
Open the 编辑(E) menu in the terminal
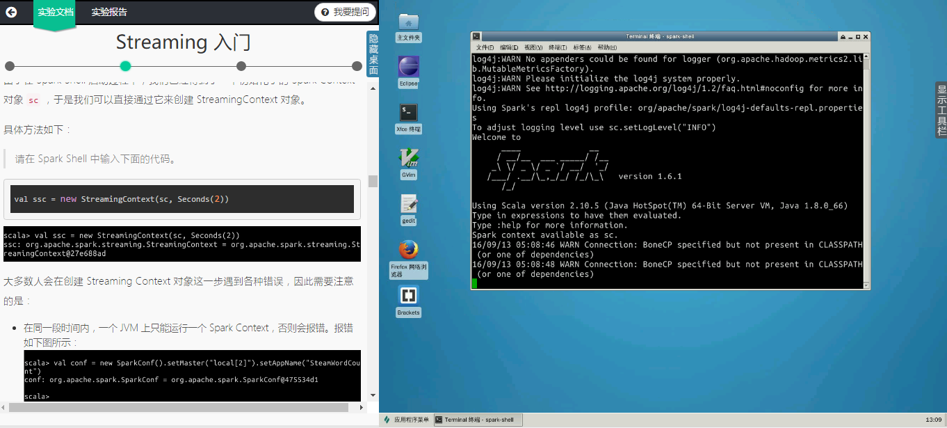tap(510, 47)
